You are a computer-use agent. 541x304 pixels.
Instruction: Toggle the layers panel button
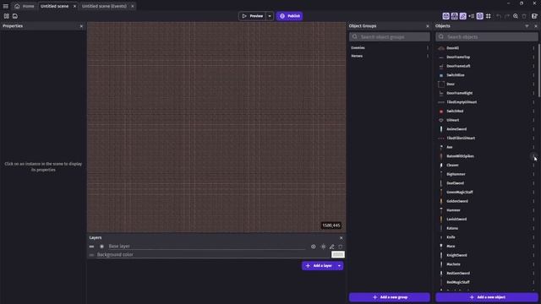480,16
